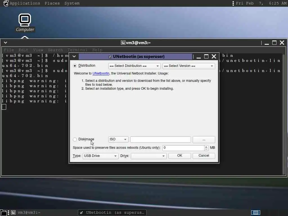Click OK to begin installing
This screenshot has height=216, width=288.
180,156
